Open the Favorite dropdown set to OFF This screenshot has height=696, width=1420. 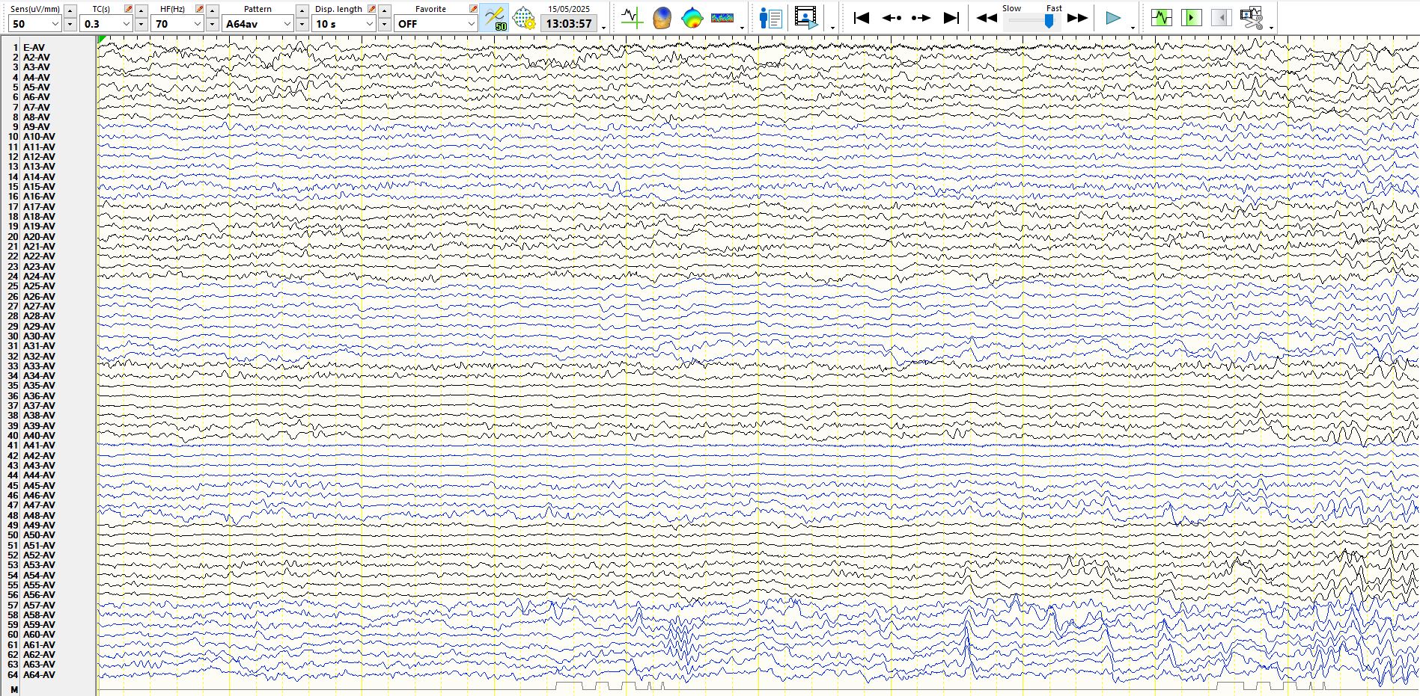click(x=471, y=24)
